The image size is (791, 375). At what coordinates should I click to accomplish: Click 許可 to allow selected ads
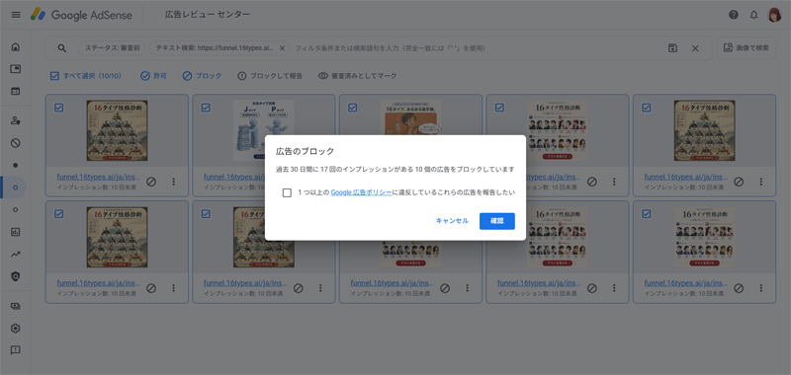coord(153,76)
